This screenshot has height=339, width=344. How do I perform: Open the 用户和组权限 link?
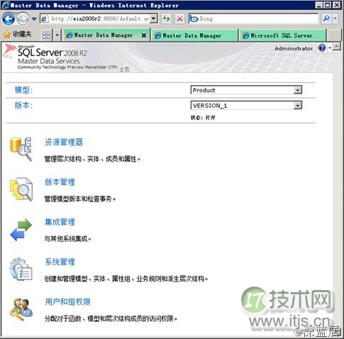[67, 302]
